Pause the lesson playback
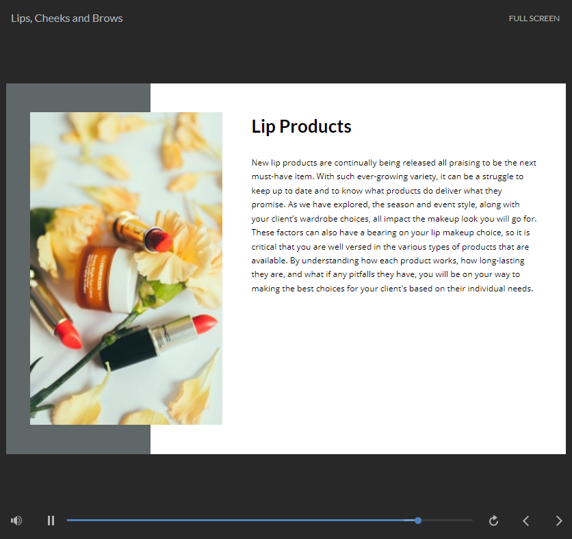Image resolution: width=572 pixels, height=539 pixels. pyautogui.click(x=51, y=521)
